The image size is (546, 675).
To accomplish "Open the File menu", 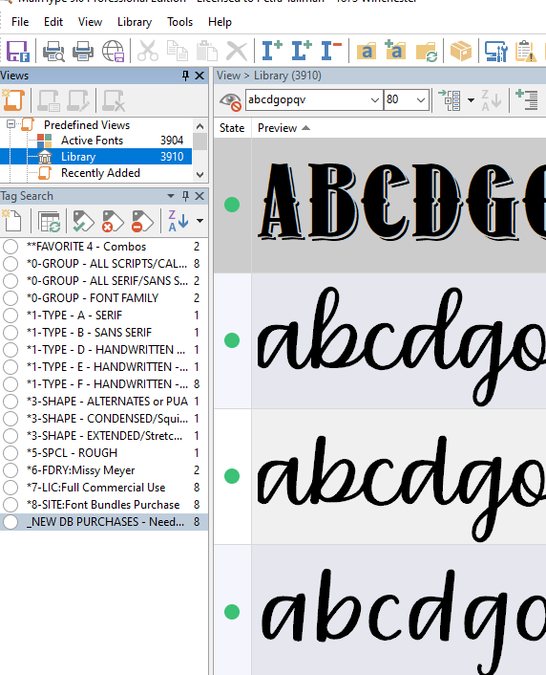I will tap(20, 22).
